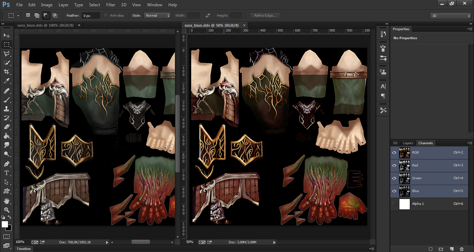
Task: Select the Move tool
Action: click(7, 35)
